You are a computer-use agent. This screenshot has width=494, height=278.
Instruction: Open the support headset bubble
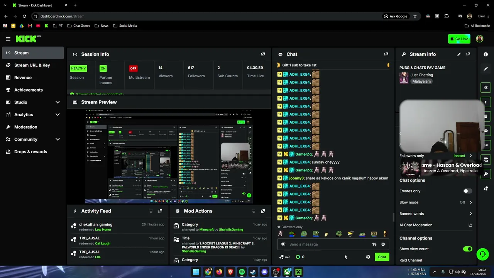[482, 254]
